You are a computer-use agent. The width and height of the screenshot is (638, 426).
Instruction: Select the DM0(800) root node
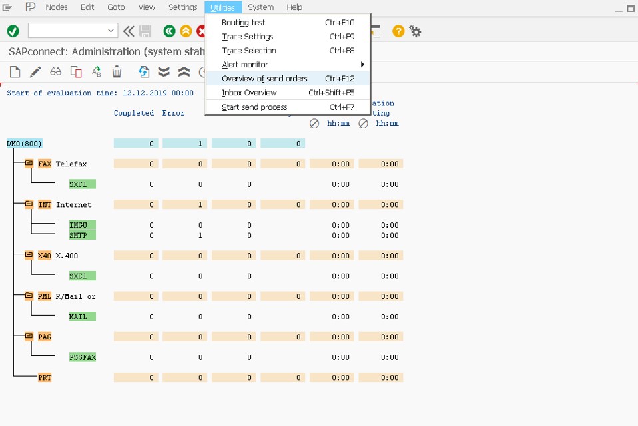24,144
